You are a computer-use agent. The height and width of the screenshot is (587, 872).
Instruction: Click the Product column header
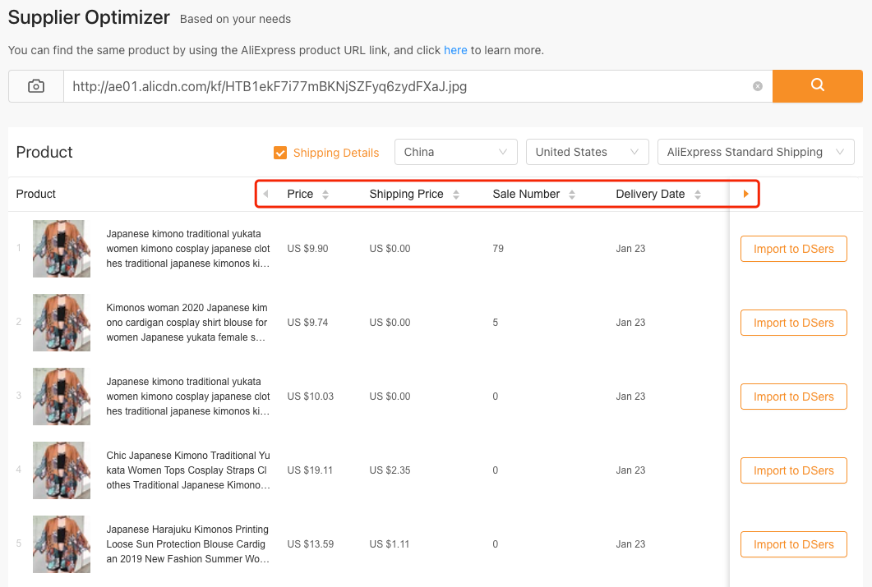[35, 194]
